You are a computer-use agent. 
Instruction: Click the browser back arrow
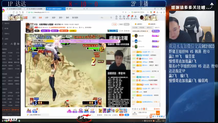[x=8, y=12]
